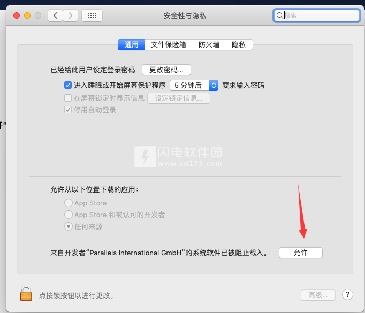Toggle the 停用自动登录 checkbox

coord(68,110)
